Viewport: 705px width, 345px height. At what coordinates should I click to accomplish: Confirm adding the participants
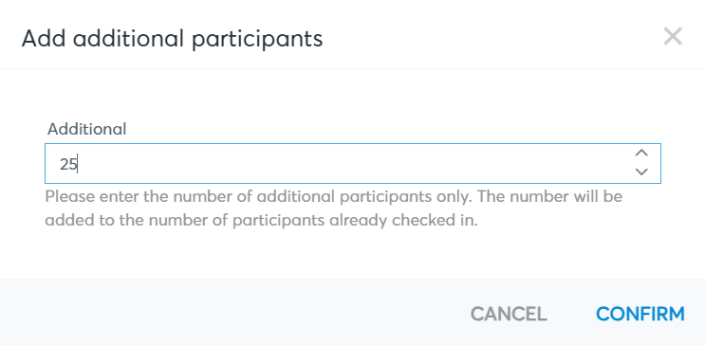coord(640,314)
